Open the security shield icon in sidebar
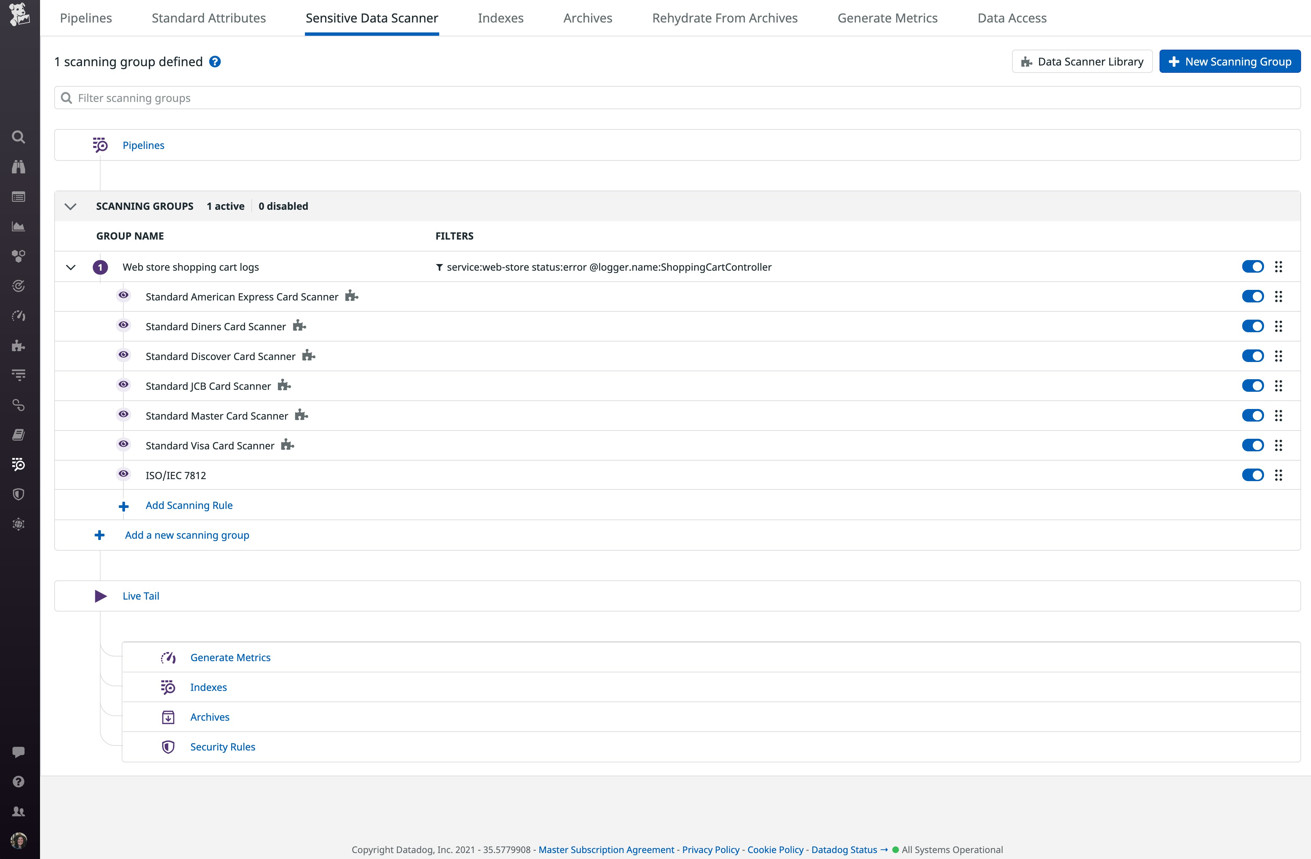The height and width of the screenshot is (859, 1311). [x=18, y=494]
